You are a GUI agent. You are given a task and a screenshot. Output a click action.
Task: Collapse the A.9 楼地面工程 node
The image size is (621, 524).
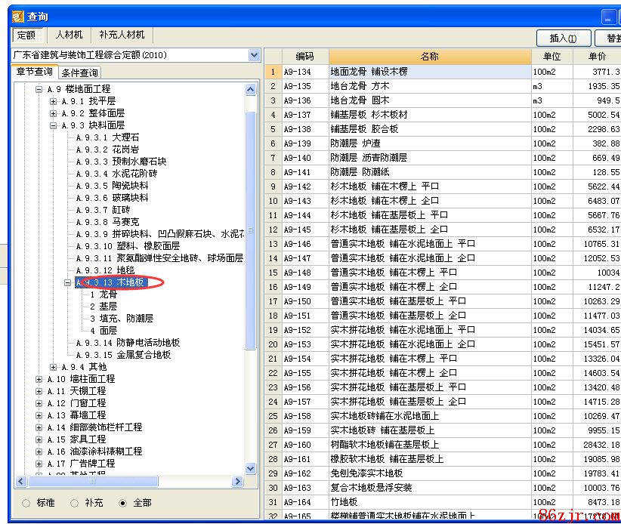[x=39, y=89]
